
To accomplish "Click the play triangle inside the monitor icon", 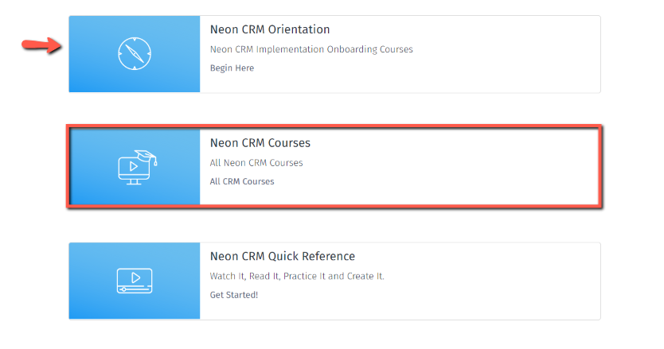I will point(134,166).
